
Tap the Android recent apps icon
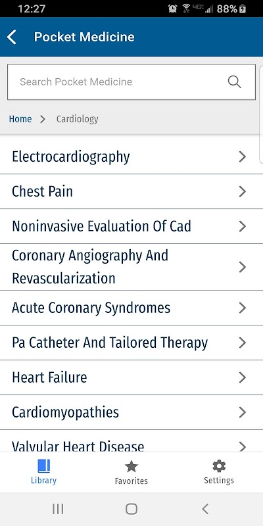point(58,509)
